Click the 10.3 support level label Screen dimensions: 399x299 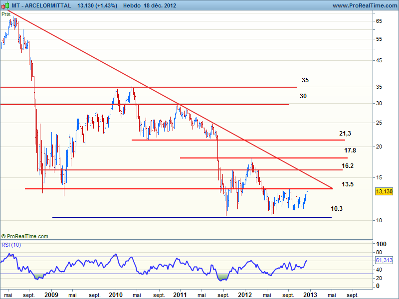[337, 209]
